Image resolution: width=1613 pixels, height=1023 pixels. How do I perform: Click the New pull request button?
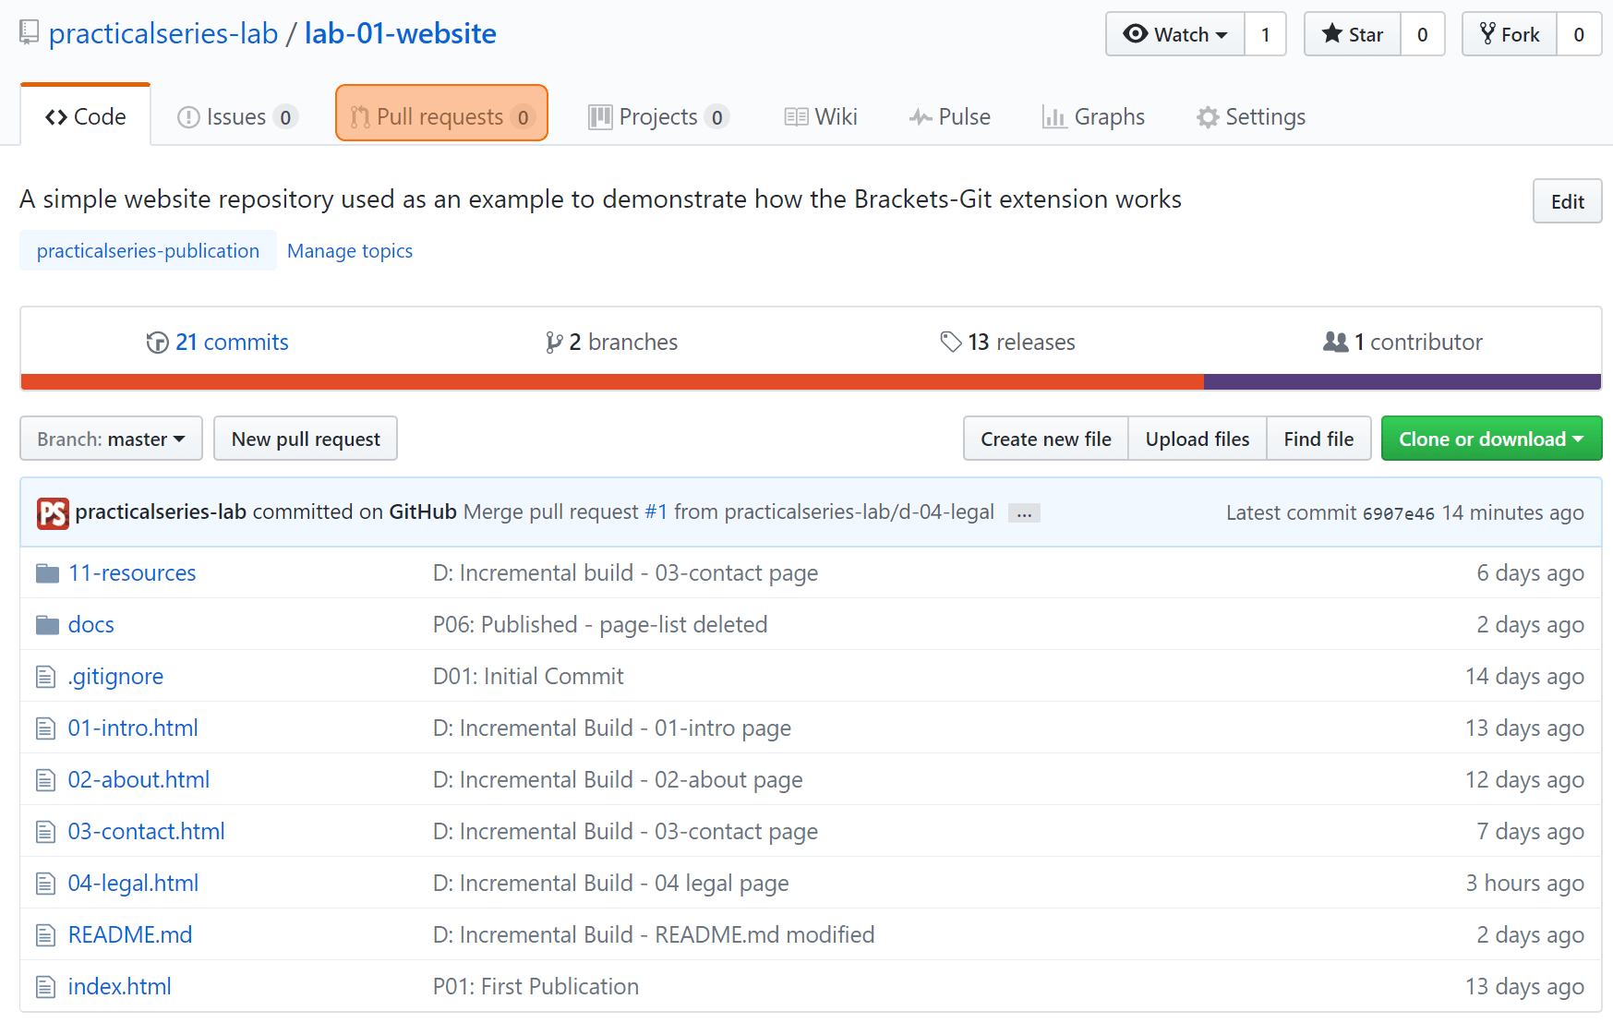[x=306, y=439]
